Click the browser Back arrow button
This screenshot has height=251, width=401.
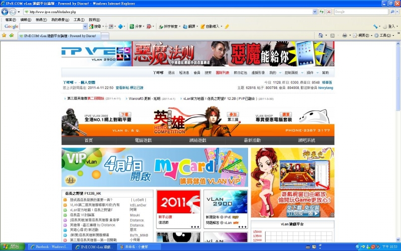coord(5,12)
